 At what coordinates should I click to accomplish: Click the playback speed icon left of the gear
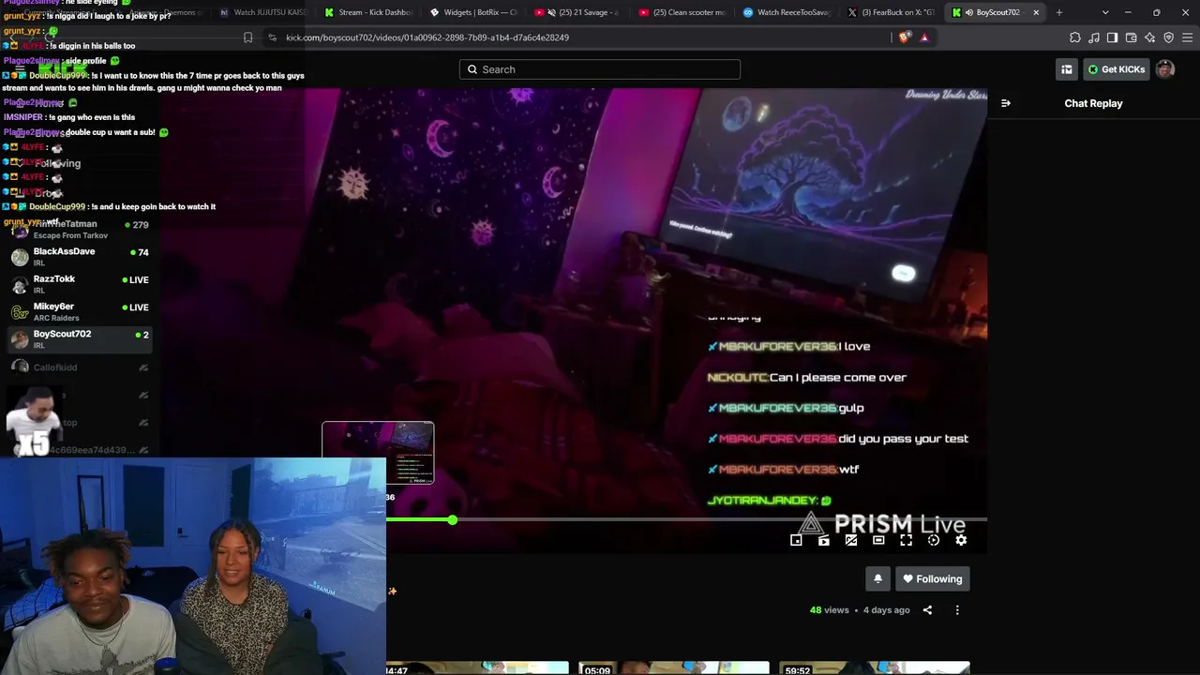tap(934, 540)
